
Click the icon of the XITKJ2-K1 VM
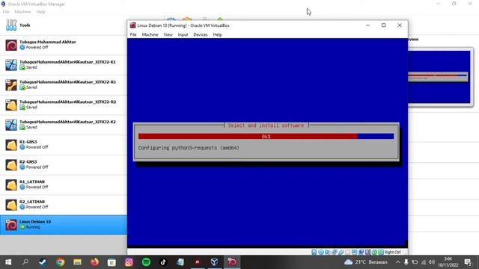(x=11, y=65)
